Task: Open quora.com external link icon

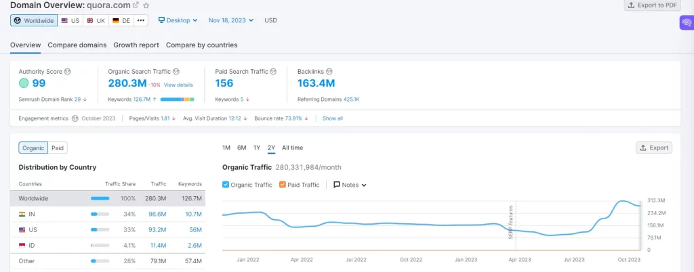Action: tap(136, 5)
